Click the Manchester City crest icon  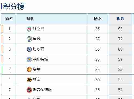(29, 39)
